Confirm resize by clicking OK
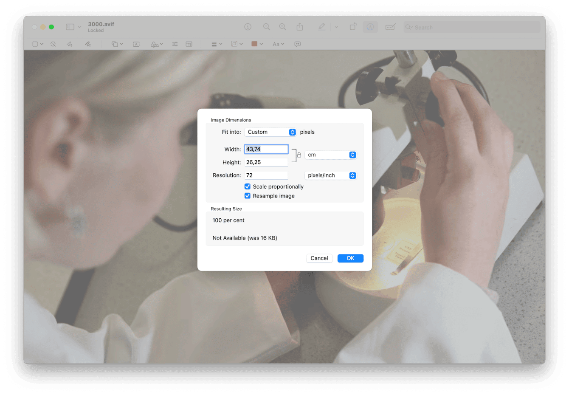 350,258
